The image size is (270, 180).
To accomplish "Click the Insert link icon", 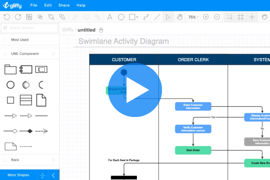I will click(x=75, y=17).
